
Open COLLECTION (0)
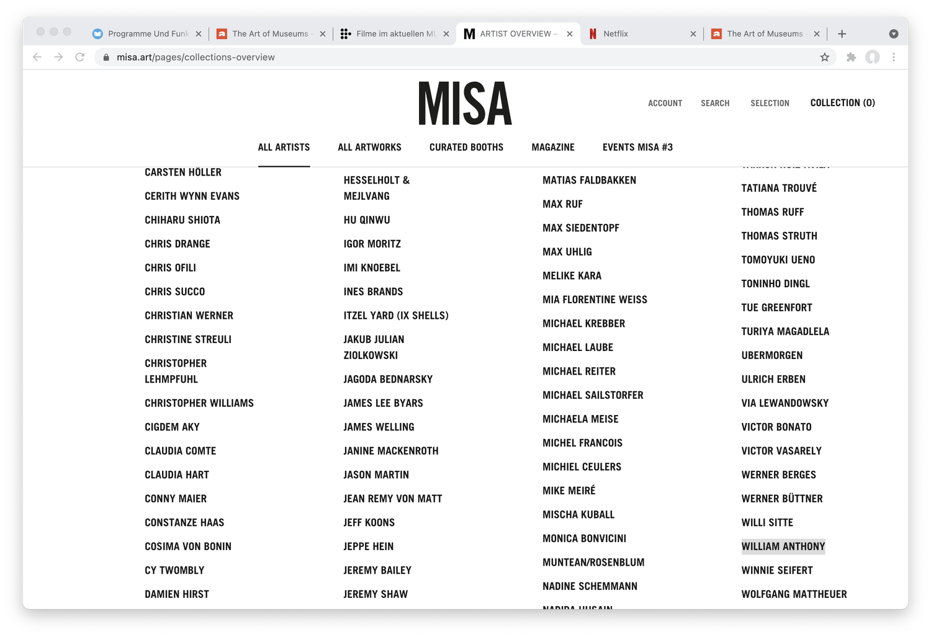[x=842, y=103]
